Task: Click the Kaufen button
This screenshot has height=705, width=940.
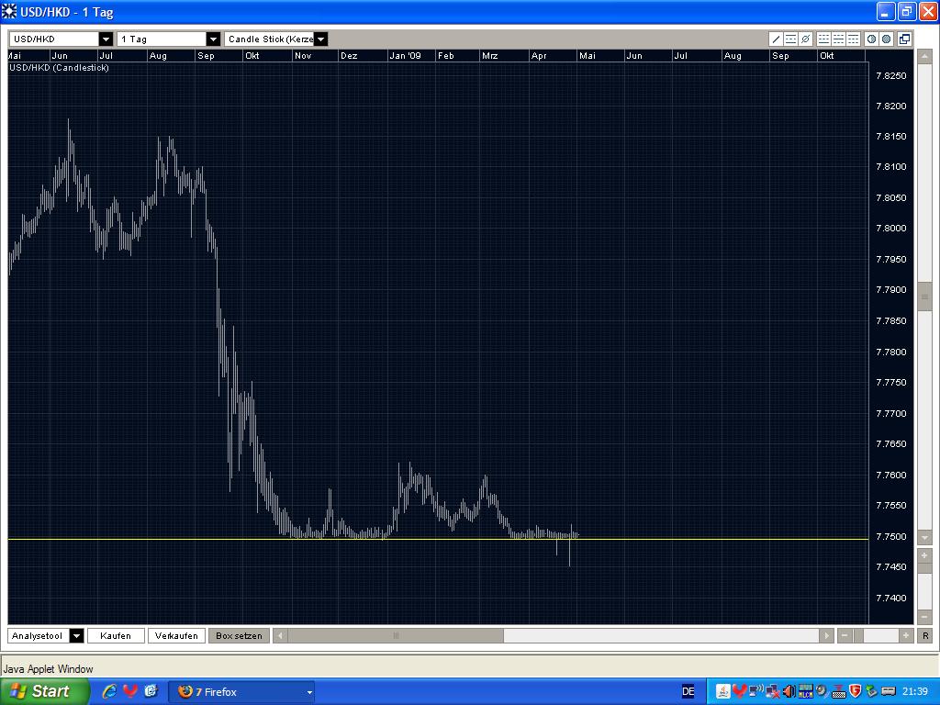Action: 116,636
